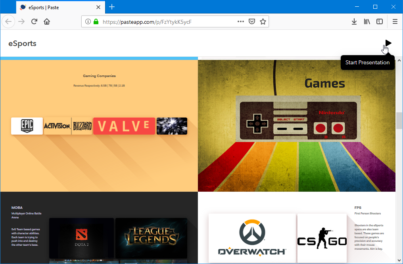Viewport: 403px width, 264px height.
Task: Show the Library menu
Action: 367,21
